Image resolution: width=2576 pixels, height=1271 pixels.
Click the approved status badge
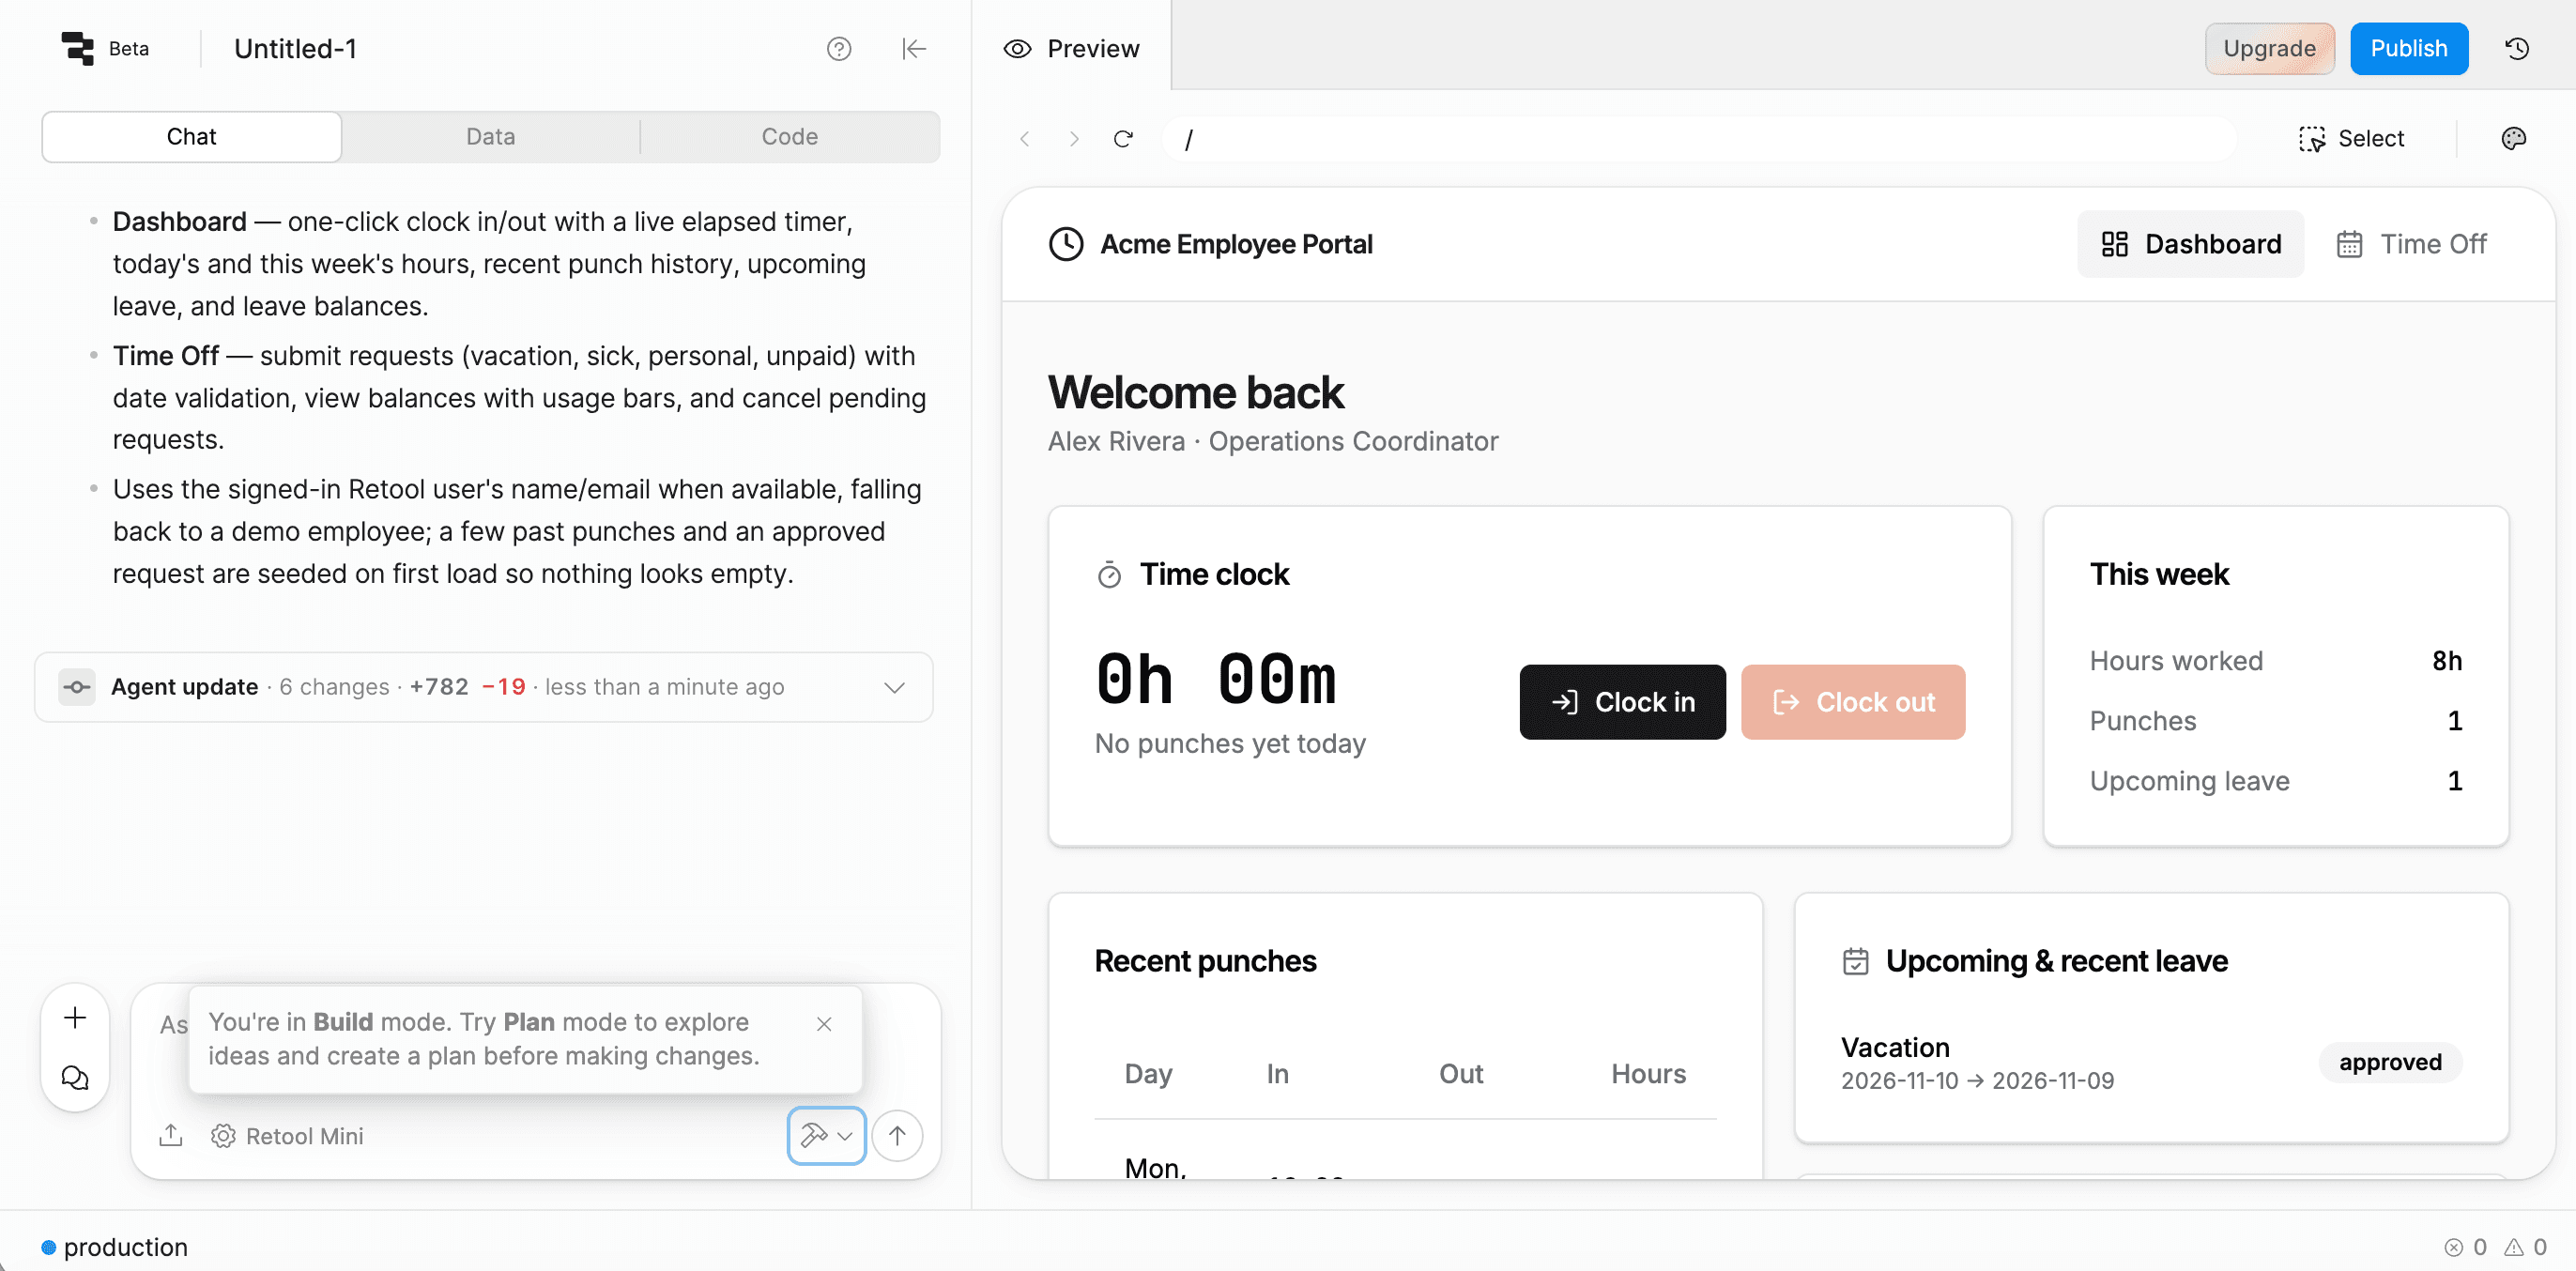click(x=2389, y=1062)
